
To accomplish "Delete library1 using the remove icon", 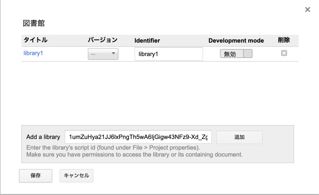I will [284, 53].
